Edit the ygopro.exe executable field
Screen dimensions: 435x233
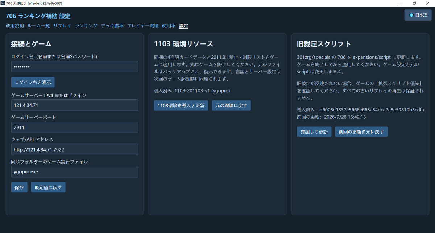pos(75,171)
